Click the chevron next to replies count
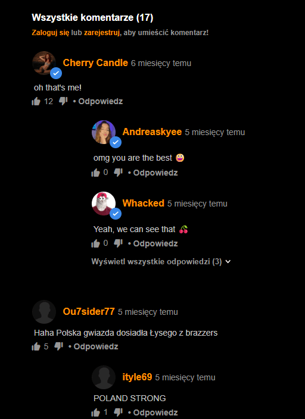This screenshot has height=419, width=305. click(228, 262)
